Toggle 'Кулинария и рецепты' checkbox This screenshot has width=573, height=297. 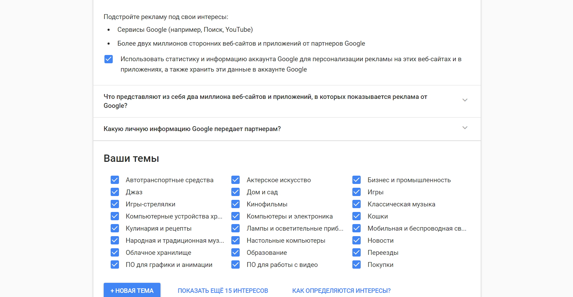click(115, 228)
